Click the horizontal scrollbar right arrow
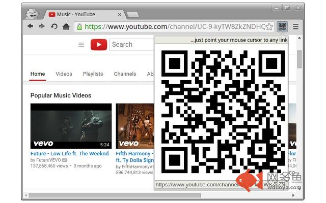The width and height of the screenshot is (326, 203). (x=293, y=195)
